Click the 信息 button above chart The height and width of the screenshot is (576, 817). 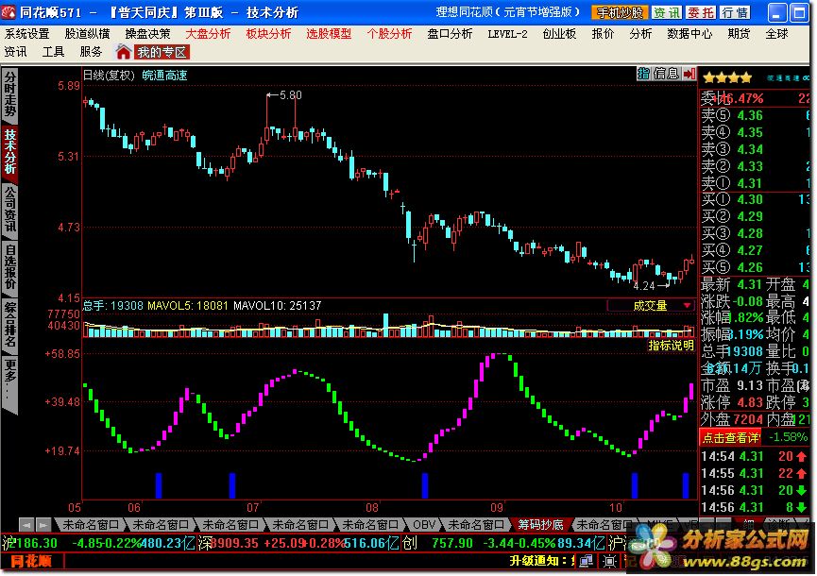667,74
